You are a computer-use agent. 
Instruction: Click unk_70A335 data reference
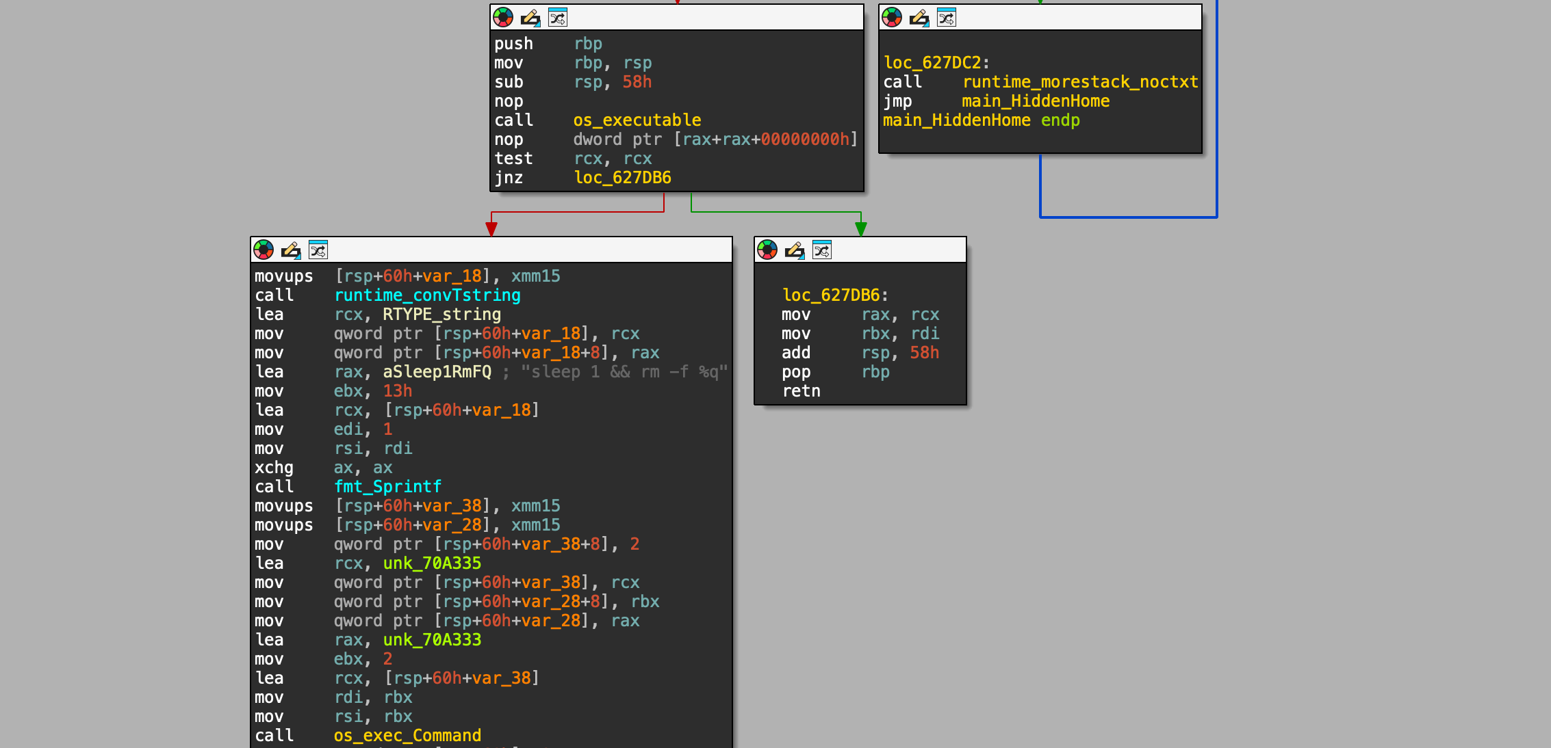click(x=432, y=563)
